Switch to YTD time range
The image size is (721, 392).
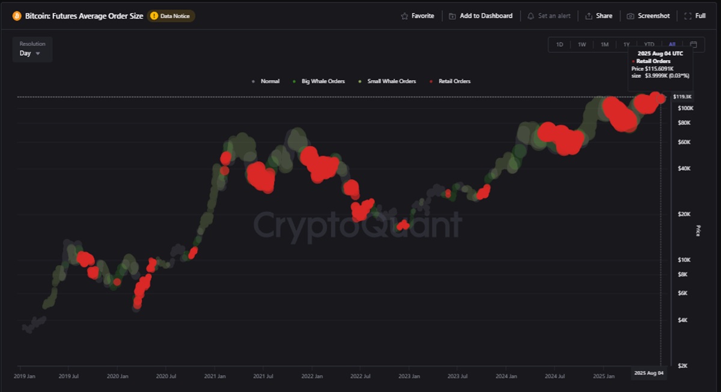(649, 44)
